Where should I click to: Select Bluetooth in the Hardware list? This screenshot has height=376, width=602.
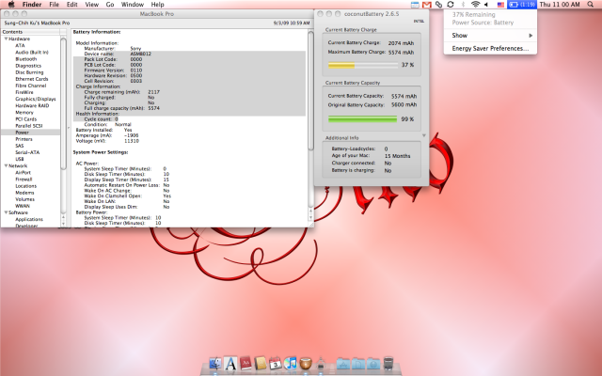[x=26, y=59]
